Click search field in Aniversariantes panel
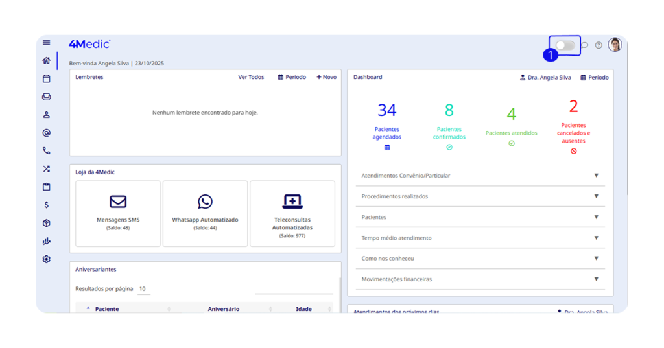This screenshot has height=348, width=664. (294, 289)
